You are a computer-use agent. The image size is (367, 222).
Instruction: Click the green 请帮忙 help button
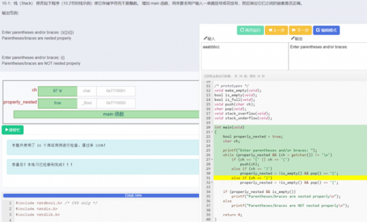point(13,130)
